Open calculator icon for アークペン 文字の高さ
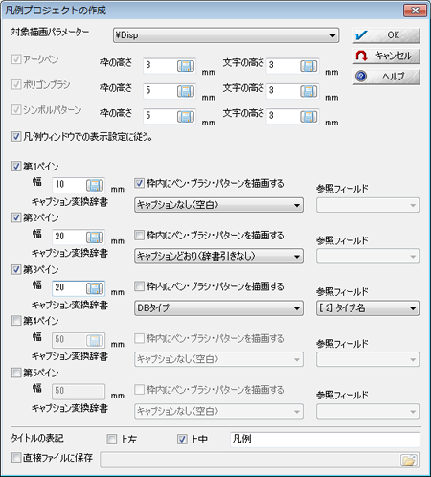The height and width of the screenshot is (477, 431). click(308, 66)
